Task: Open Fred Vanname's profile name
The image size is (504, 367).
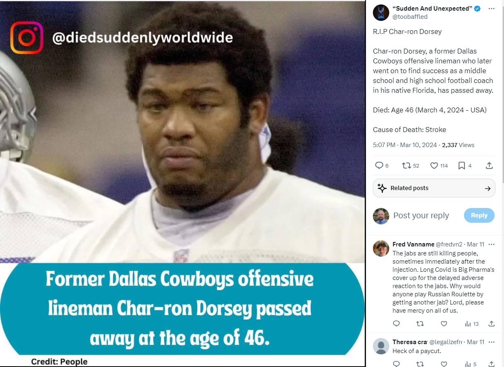Action: coord(413,244)
